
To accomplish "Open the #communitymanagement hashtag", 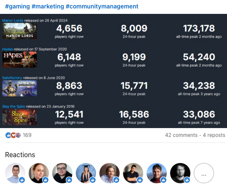I will pos(102,6).
